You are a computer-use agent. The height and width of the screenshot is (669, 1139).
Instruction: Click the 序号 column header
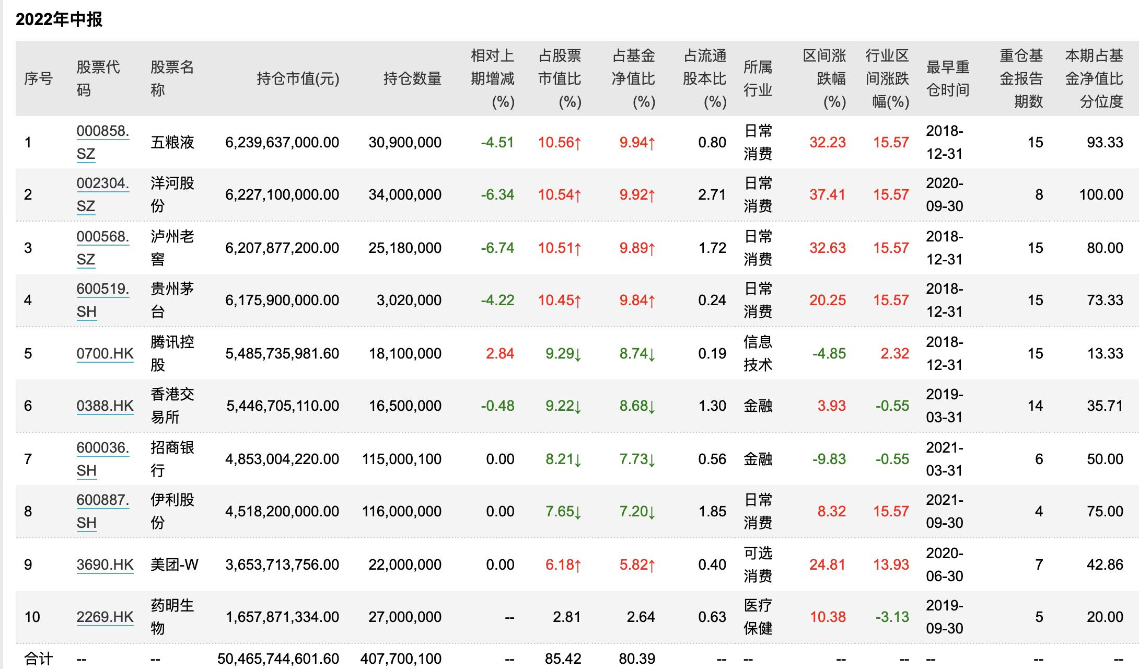39,78
